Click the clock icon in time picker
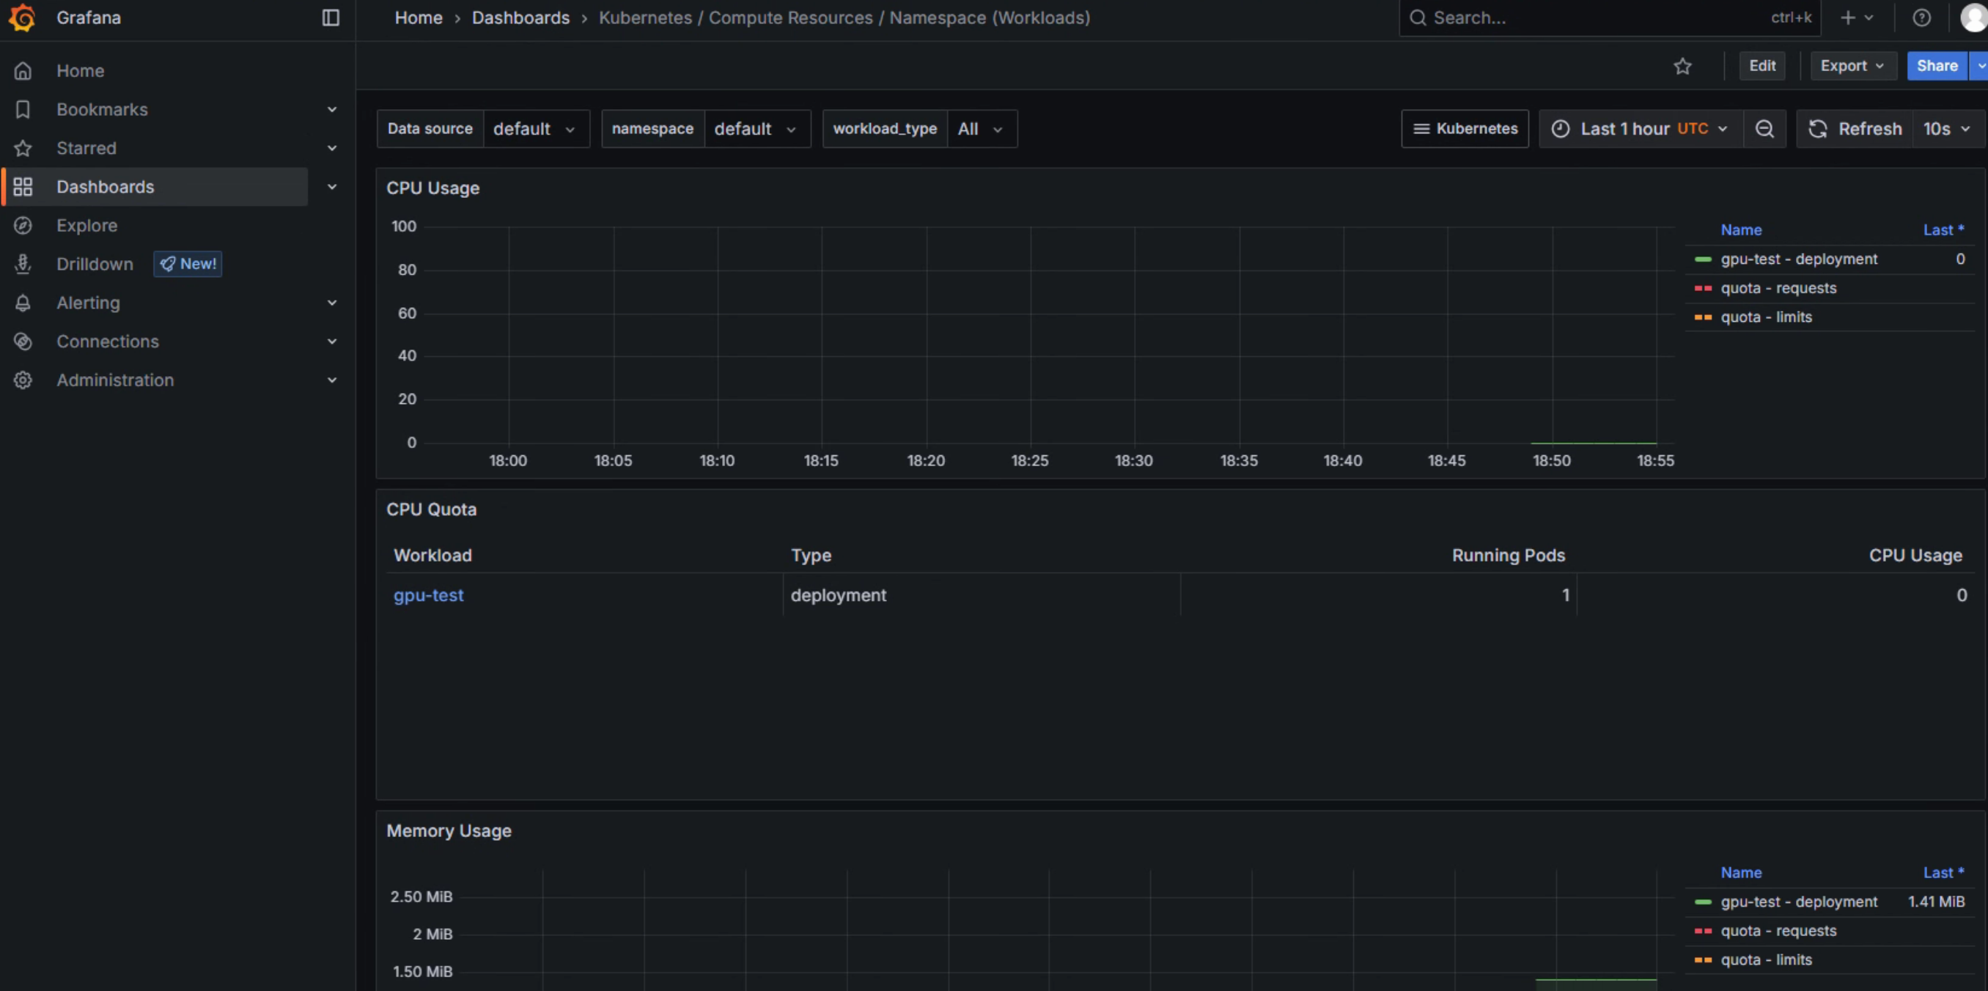Image resolution: width=1988 pixels, height=991 pixels. pos(1561,129)
